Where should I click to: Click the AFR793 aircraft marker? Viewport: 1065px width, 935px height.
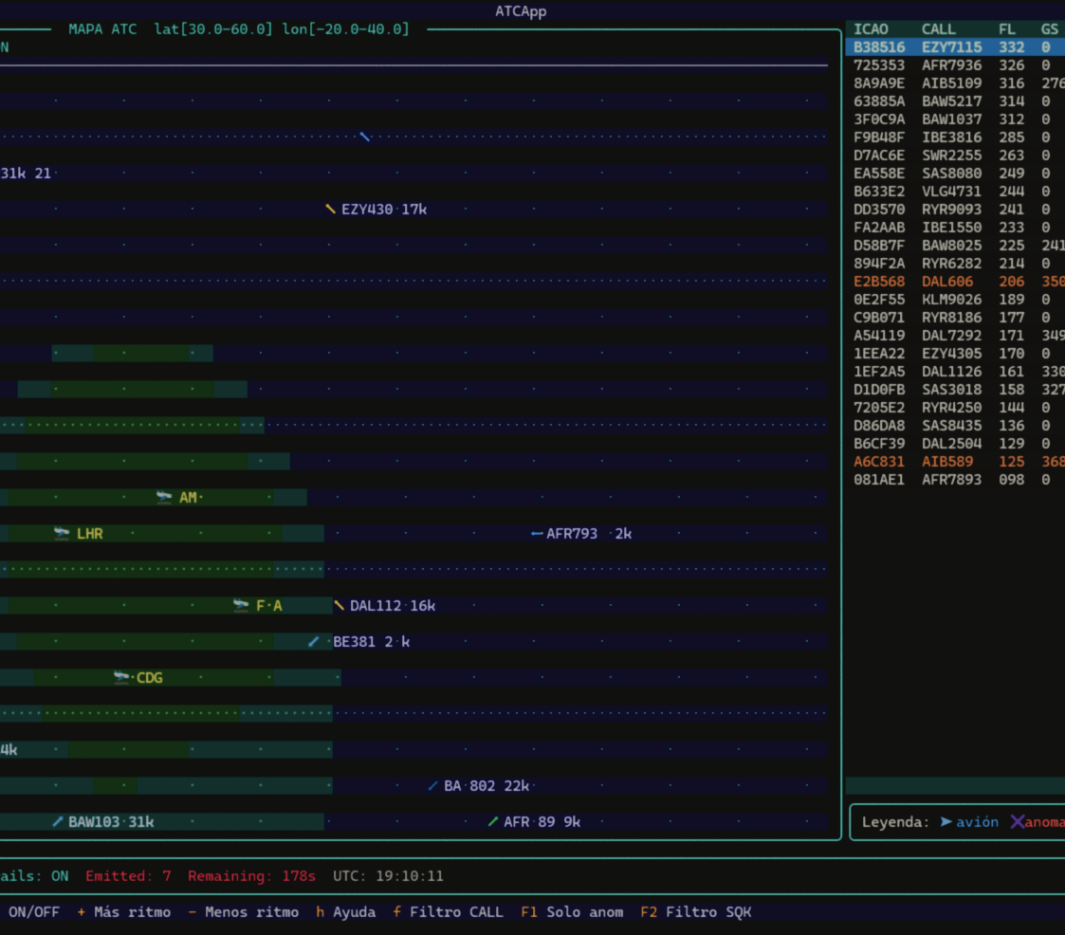click(x=537, y=534)
